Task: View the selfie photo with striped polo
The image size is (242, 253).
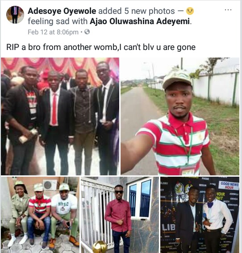Action: tap(180, 116)
